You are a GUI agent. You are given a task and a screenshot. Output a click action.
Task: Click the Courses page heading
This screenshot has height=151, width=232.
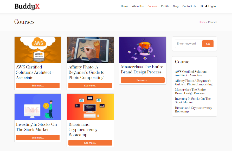tap(24, 22)
